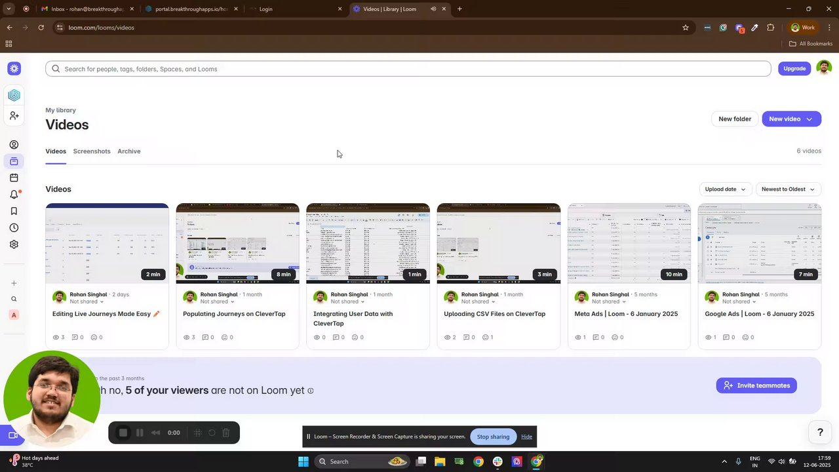Click the help question mark button
Viewport: 839px width, 472px height.
[x=819, y=432]
